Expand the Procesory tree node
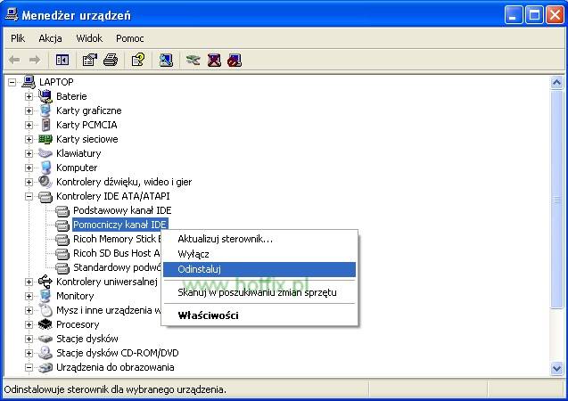The image size is (568, 401). [x=29, y=324]
